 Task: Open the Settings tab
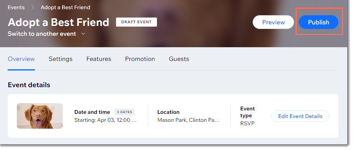(x=60, y=59)
